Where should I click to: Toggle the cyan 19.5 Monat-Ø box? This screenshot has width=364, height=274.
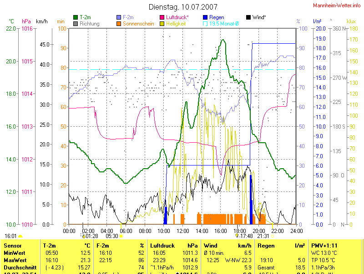[205, 24]
